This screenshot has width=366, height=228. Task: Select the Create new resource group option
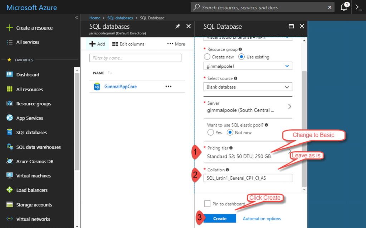pos(207,57)
